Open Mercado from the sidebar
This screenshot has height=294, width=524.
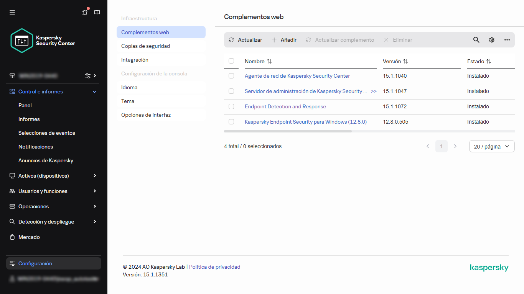28,237
